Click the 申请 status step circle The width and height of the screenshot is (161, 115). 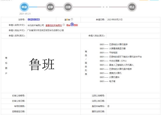point(24,7)
